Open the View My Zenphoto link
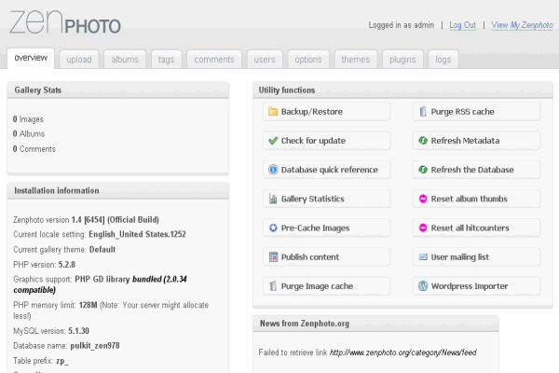 click(x=522, y=25)
